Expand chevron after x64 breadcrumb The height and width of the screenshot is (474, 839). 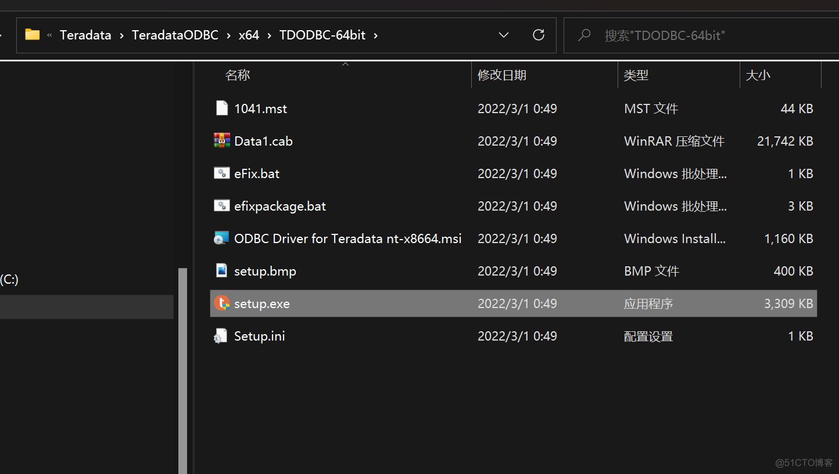tap(269, 35)
